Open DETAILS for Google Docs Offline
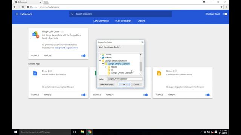241x135 pixels. (x=35, y=55)
